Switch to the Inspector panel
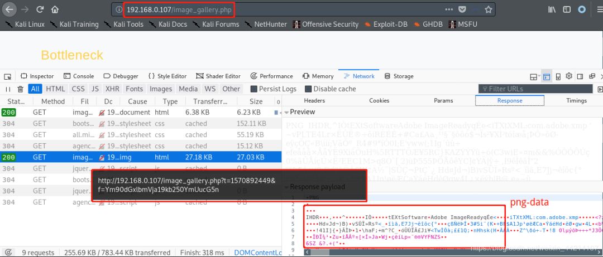This screenshot has height=257, width=603. (x=37, y=76)
